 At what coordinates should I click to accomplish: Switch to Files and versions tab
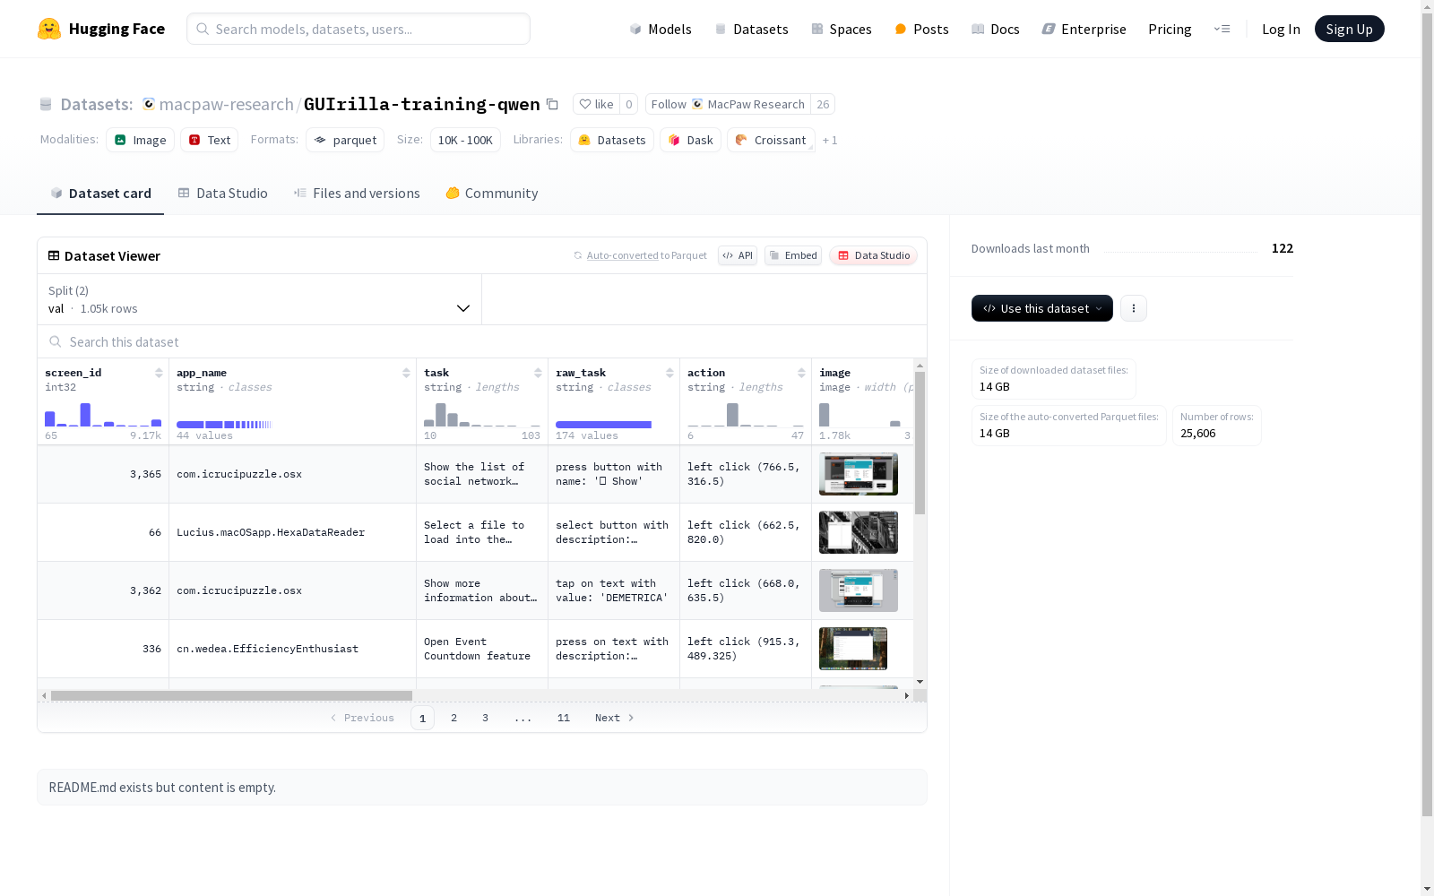tap(357, 193)
